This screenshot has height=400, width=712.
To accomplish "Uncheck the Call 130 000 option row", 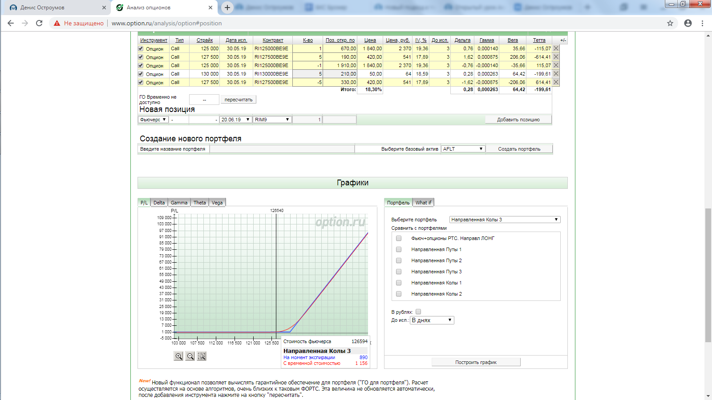I will (141, 74).
